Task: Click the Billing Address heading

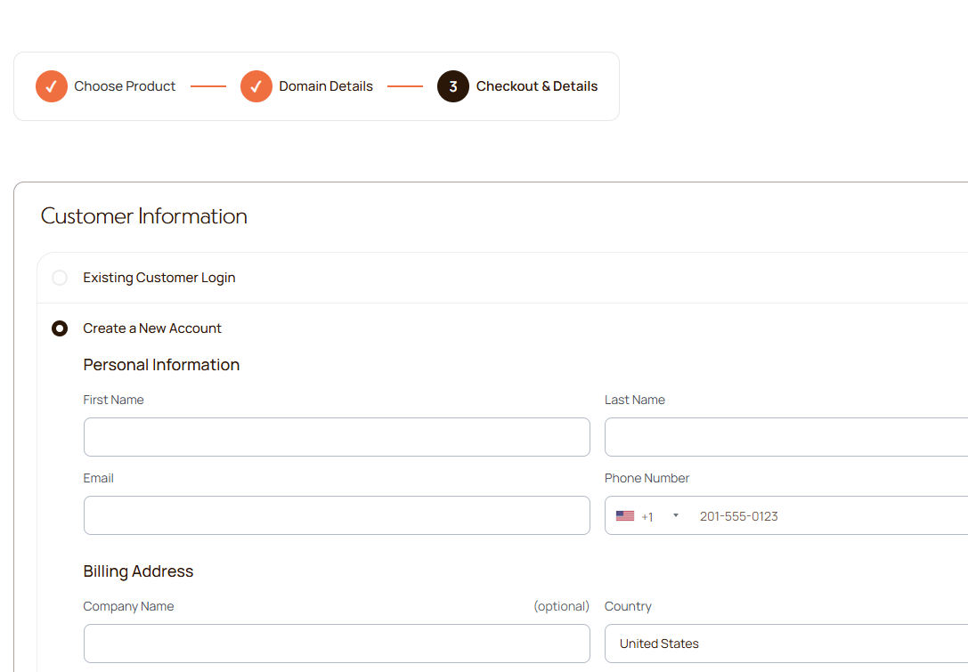Action: (138, 571)
